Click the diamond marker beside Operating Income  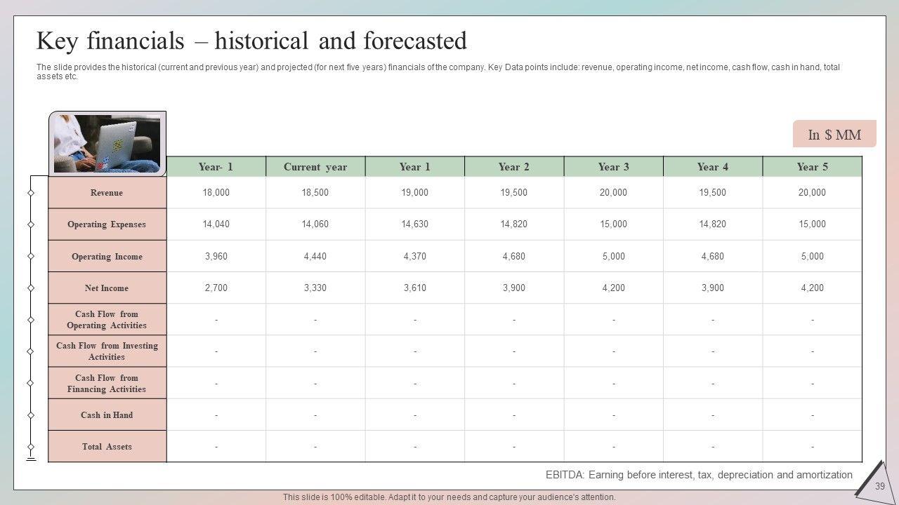pos(31,257)
